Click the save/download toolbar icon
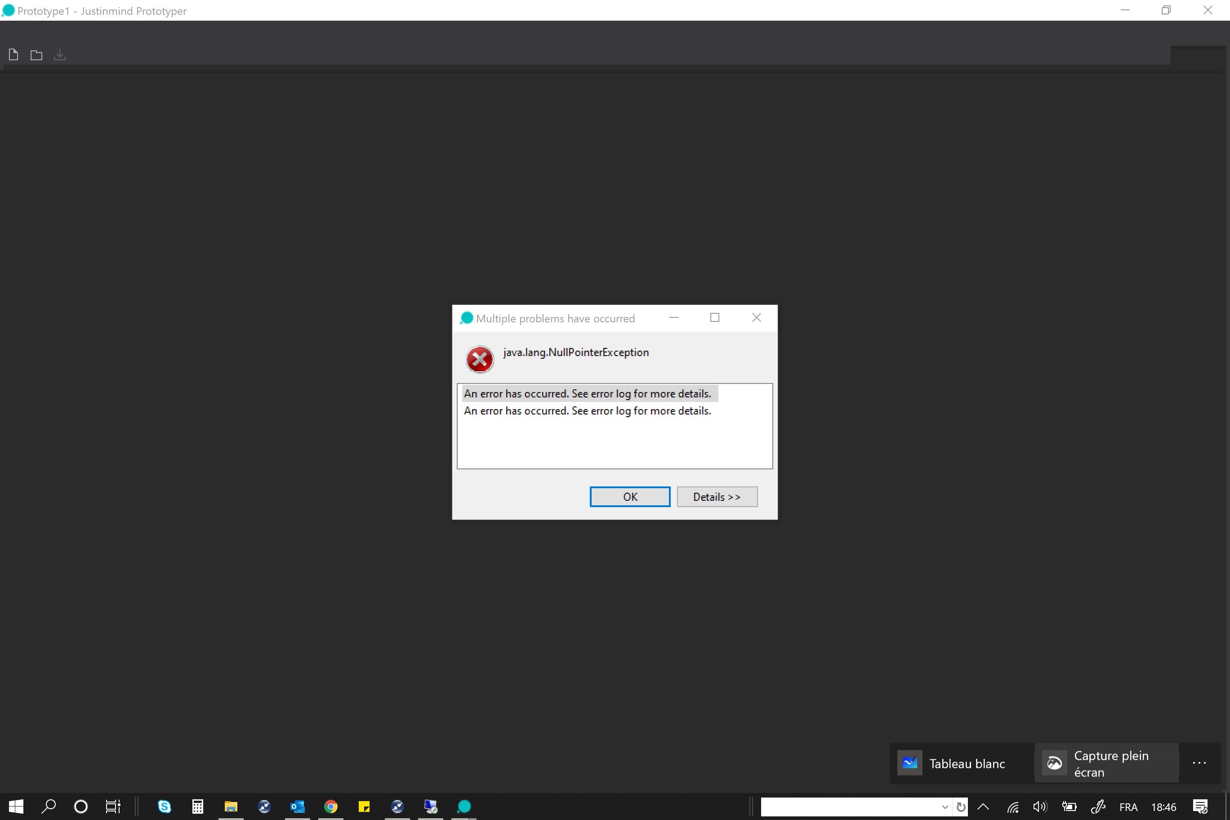Screen dimensions: 1230x820 point(60,54)
